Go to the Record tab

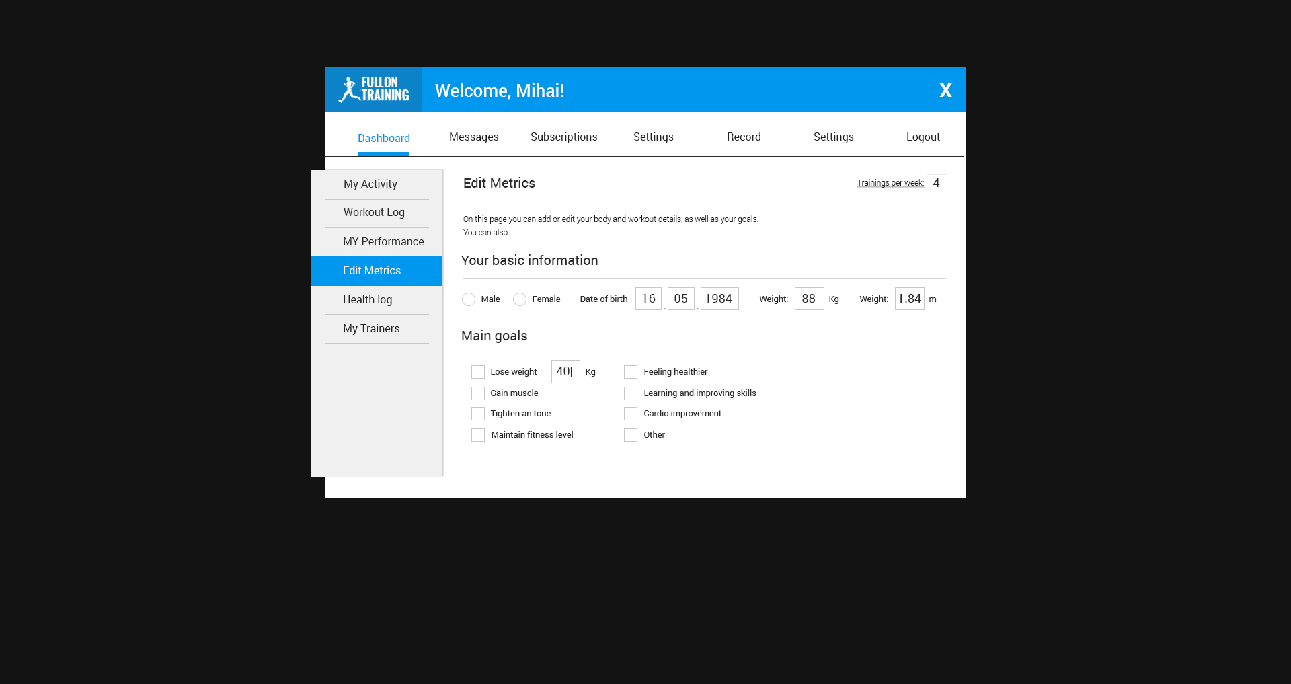(744, 137)
